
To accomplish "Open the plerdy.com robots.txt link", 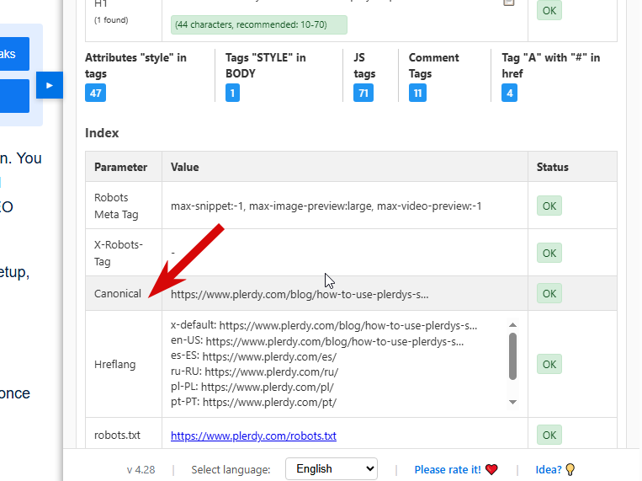I will pyautogui.click(x=253, y=436).
